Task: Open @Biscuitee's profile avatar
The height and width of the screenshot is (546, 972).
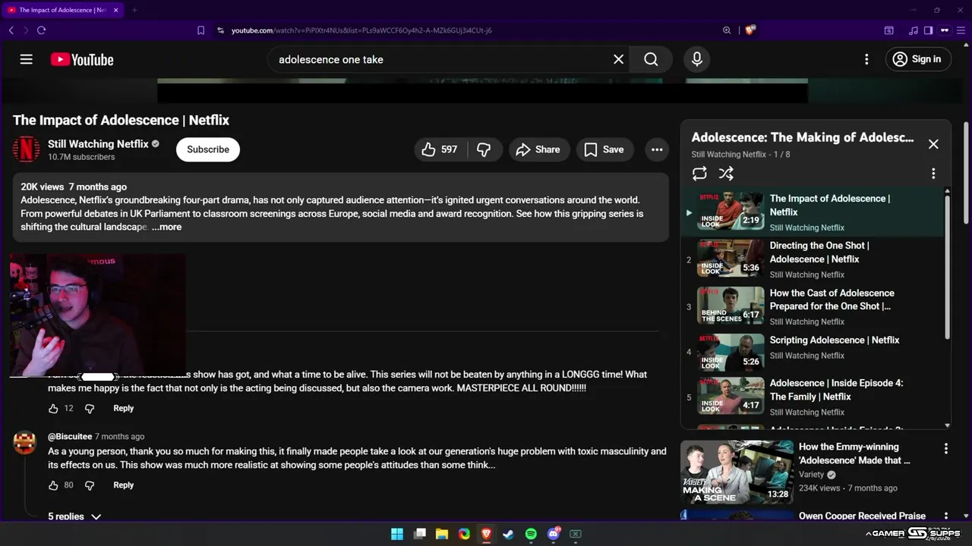Action: (x=25, y=442)
